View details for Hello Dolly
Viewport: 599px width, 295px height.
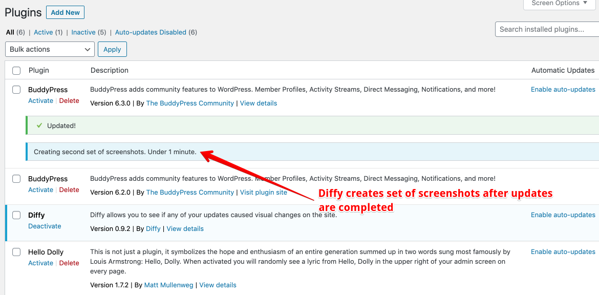[x=218, y=285]
